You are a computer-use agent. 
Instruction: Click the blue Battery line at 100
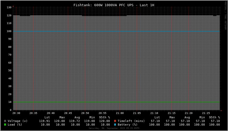[116, 31]
